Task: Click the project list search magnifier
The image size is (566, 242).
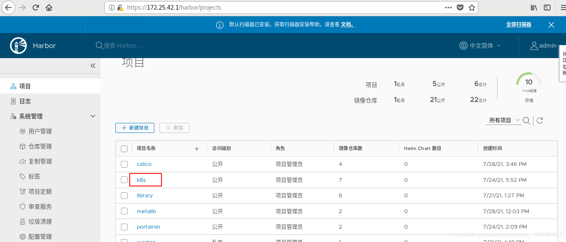Action: tap(527, 121)
